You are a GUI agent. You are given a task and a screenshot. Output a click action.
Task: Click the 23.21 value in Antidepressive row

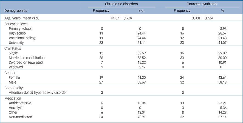click(222, 103)
